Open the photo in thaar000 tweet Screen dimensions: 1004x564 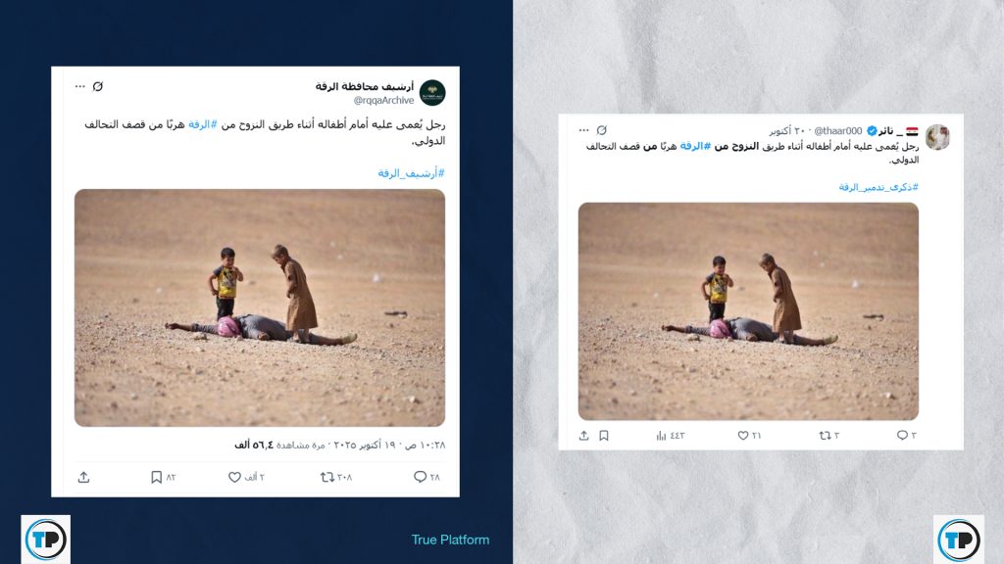[748, 311]
